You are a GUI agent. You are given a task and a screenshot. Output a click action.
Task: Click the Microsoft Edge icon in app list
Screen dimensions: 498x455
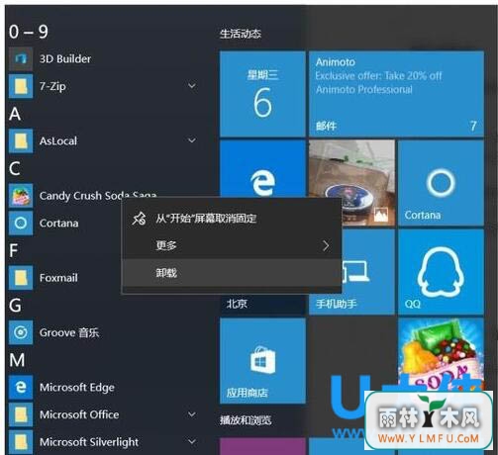21,387
